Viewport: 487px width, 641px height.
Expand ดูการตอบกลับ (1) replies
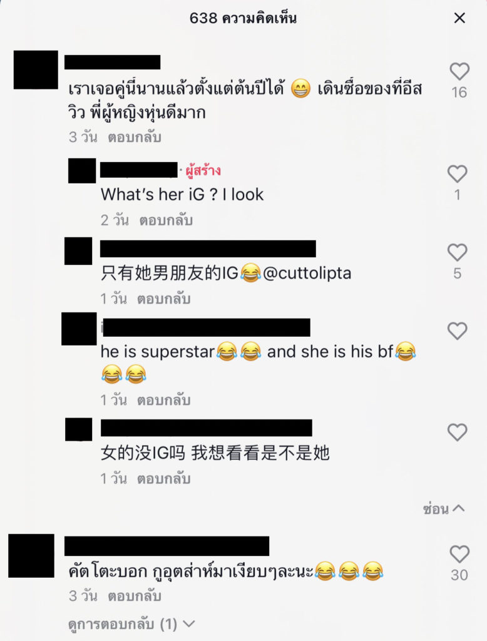(131, 624)
